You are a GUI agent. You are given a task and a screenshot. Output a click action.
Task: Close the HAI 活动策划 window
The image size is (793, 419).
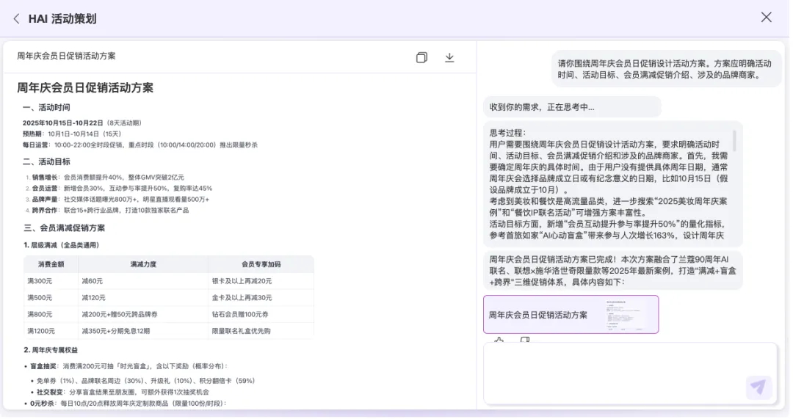[x=766, y=18]
